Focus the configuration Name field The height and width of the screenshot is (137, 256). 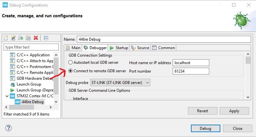pos(164,39)
